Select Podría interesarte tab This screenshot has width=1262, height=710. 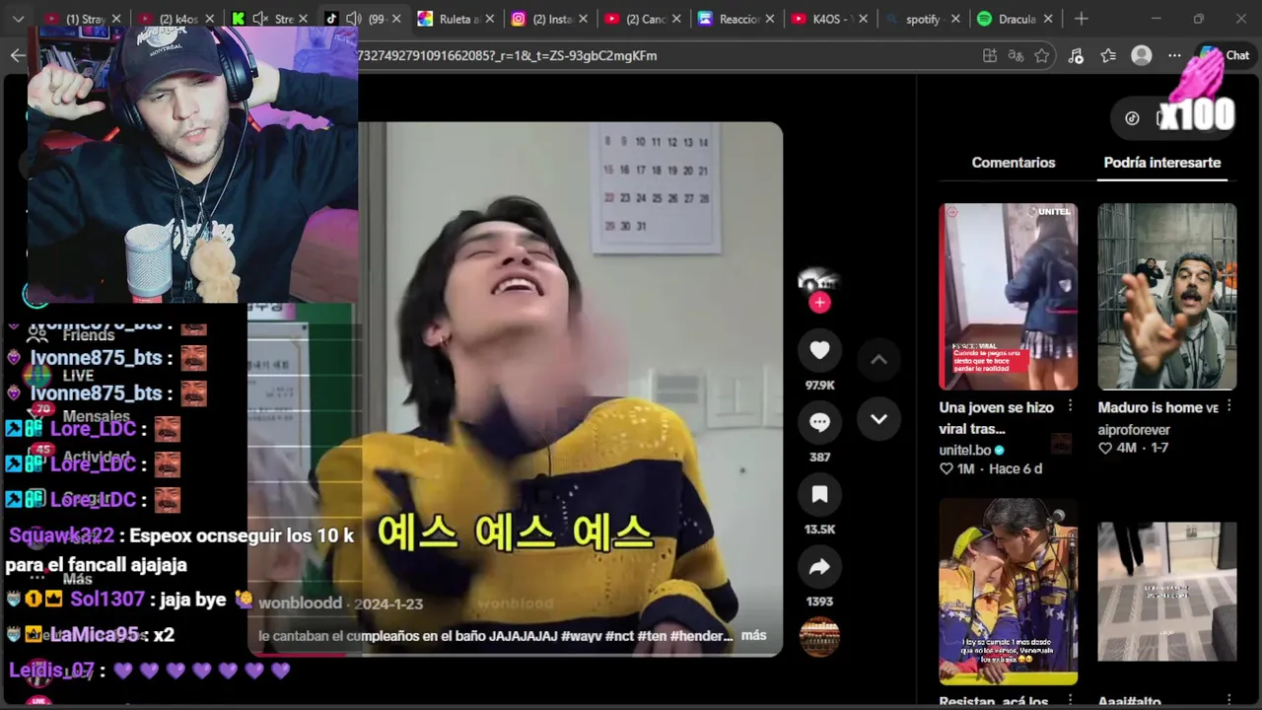tap(1162, 163)
